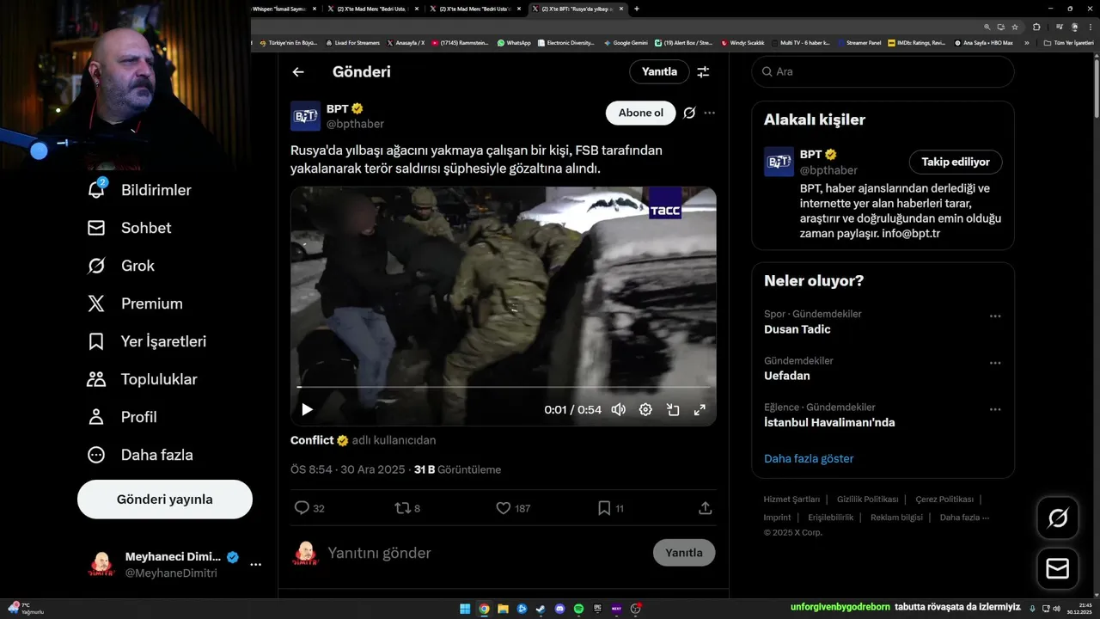Open Discord from the taskbar

click(559, 609)
